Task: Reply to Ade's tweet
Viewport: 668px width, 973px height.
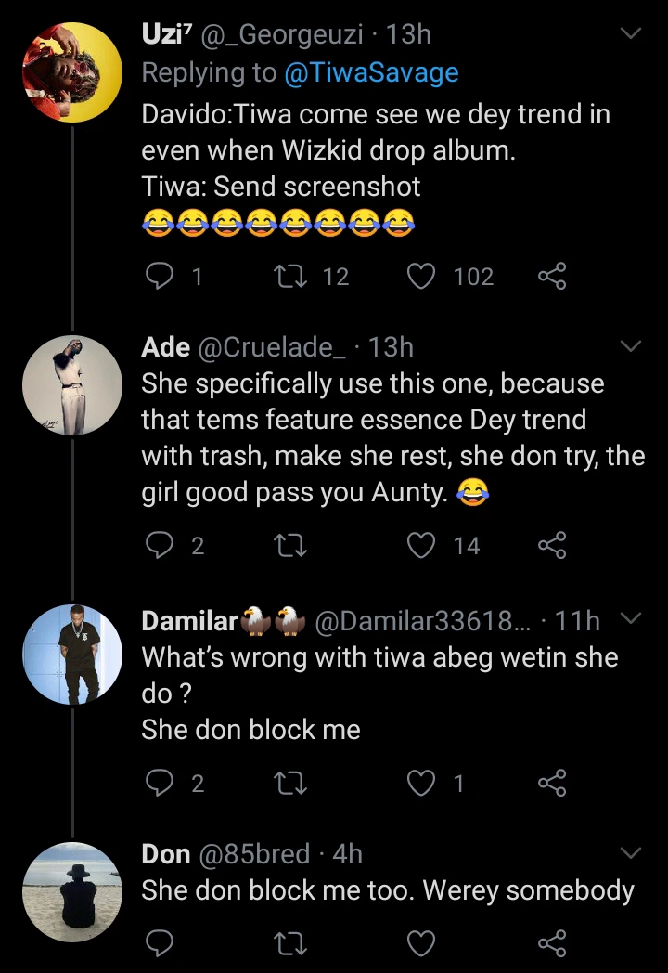Action: click(x=161, y=545)
